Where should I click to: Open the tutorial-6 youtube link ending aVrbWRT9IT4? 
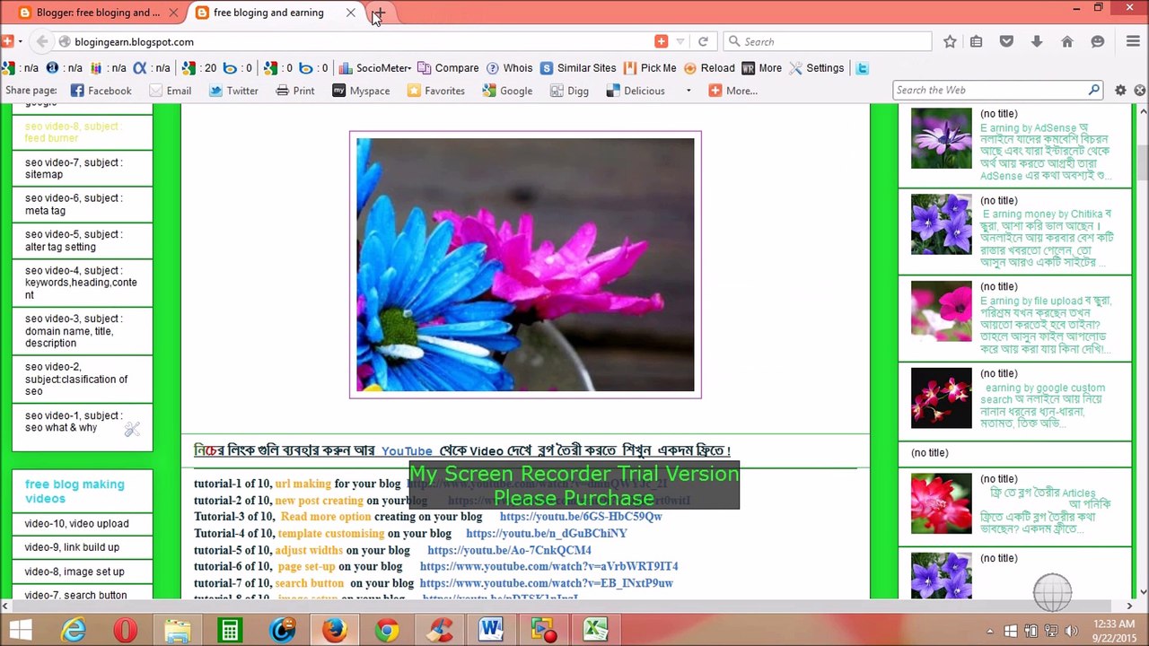[x=549, y=566]
